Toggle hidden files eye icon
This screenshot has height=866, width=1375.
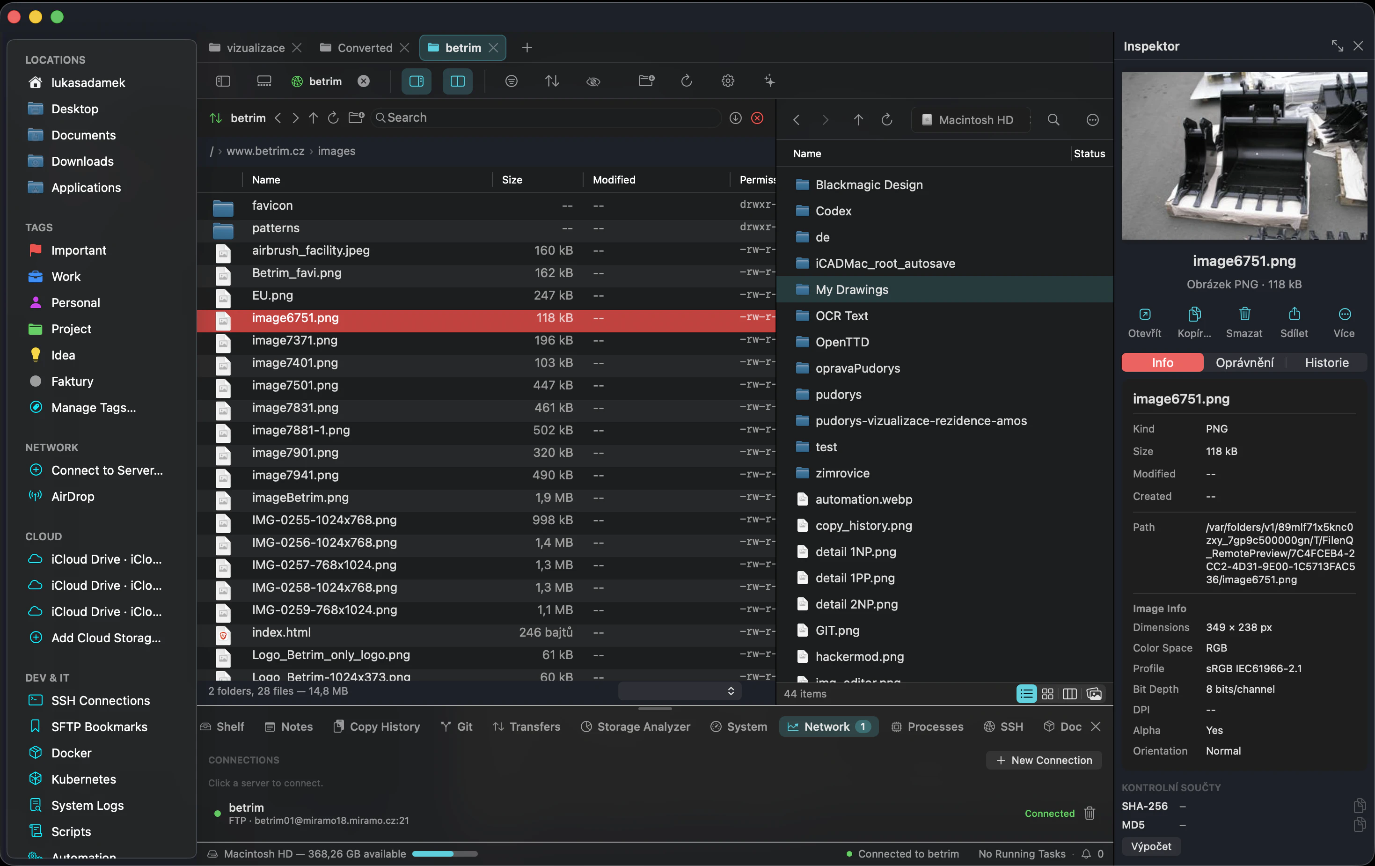coord(593,81)
